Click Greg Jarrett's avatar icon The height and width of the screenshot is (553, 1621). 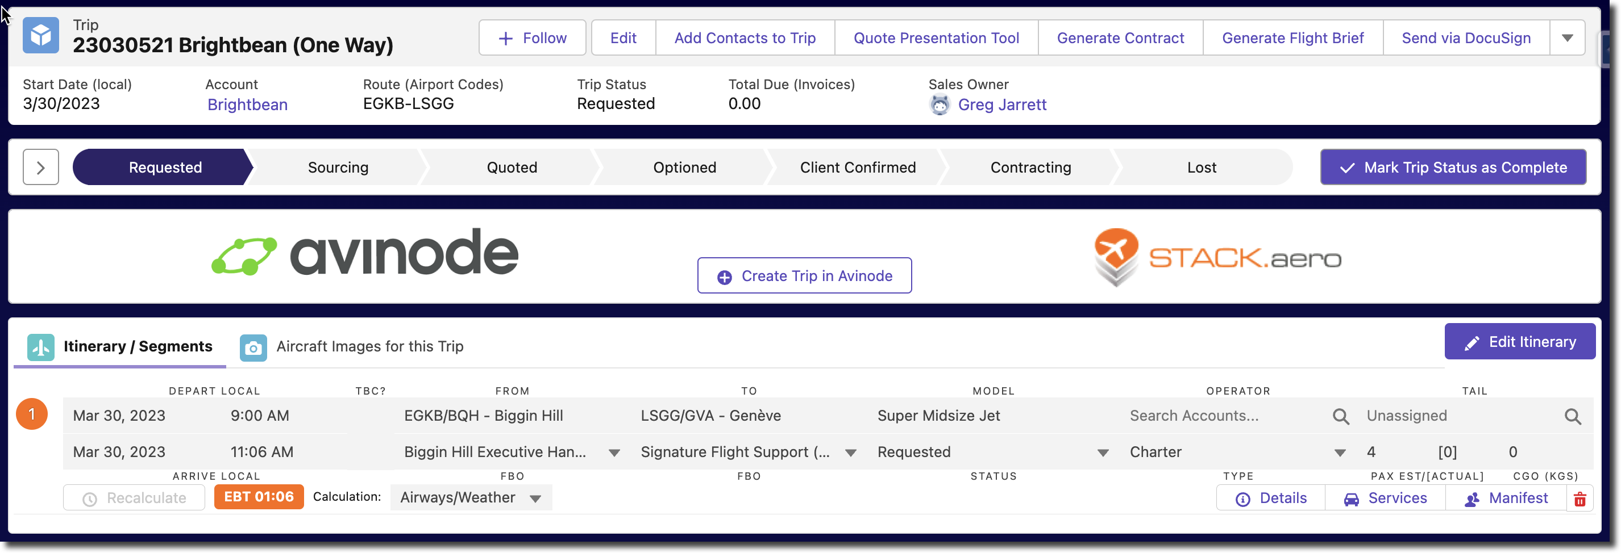(x=940, y=105)
